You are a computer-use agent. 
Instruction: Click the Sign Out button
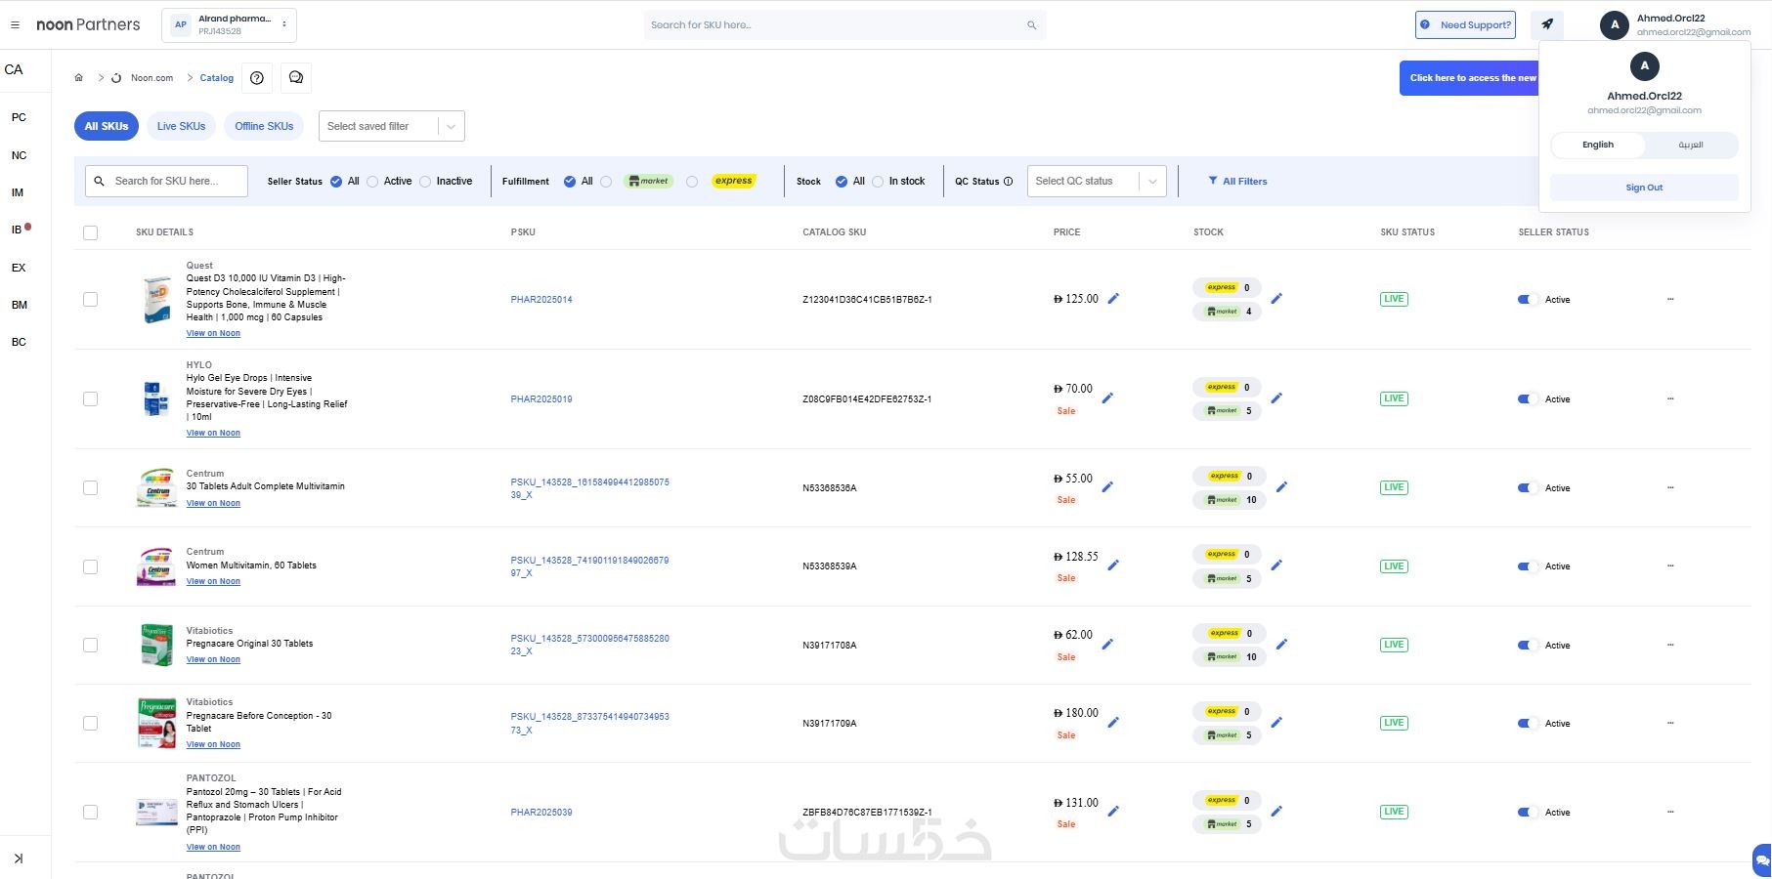(x=1643, y=188)
